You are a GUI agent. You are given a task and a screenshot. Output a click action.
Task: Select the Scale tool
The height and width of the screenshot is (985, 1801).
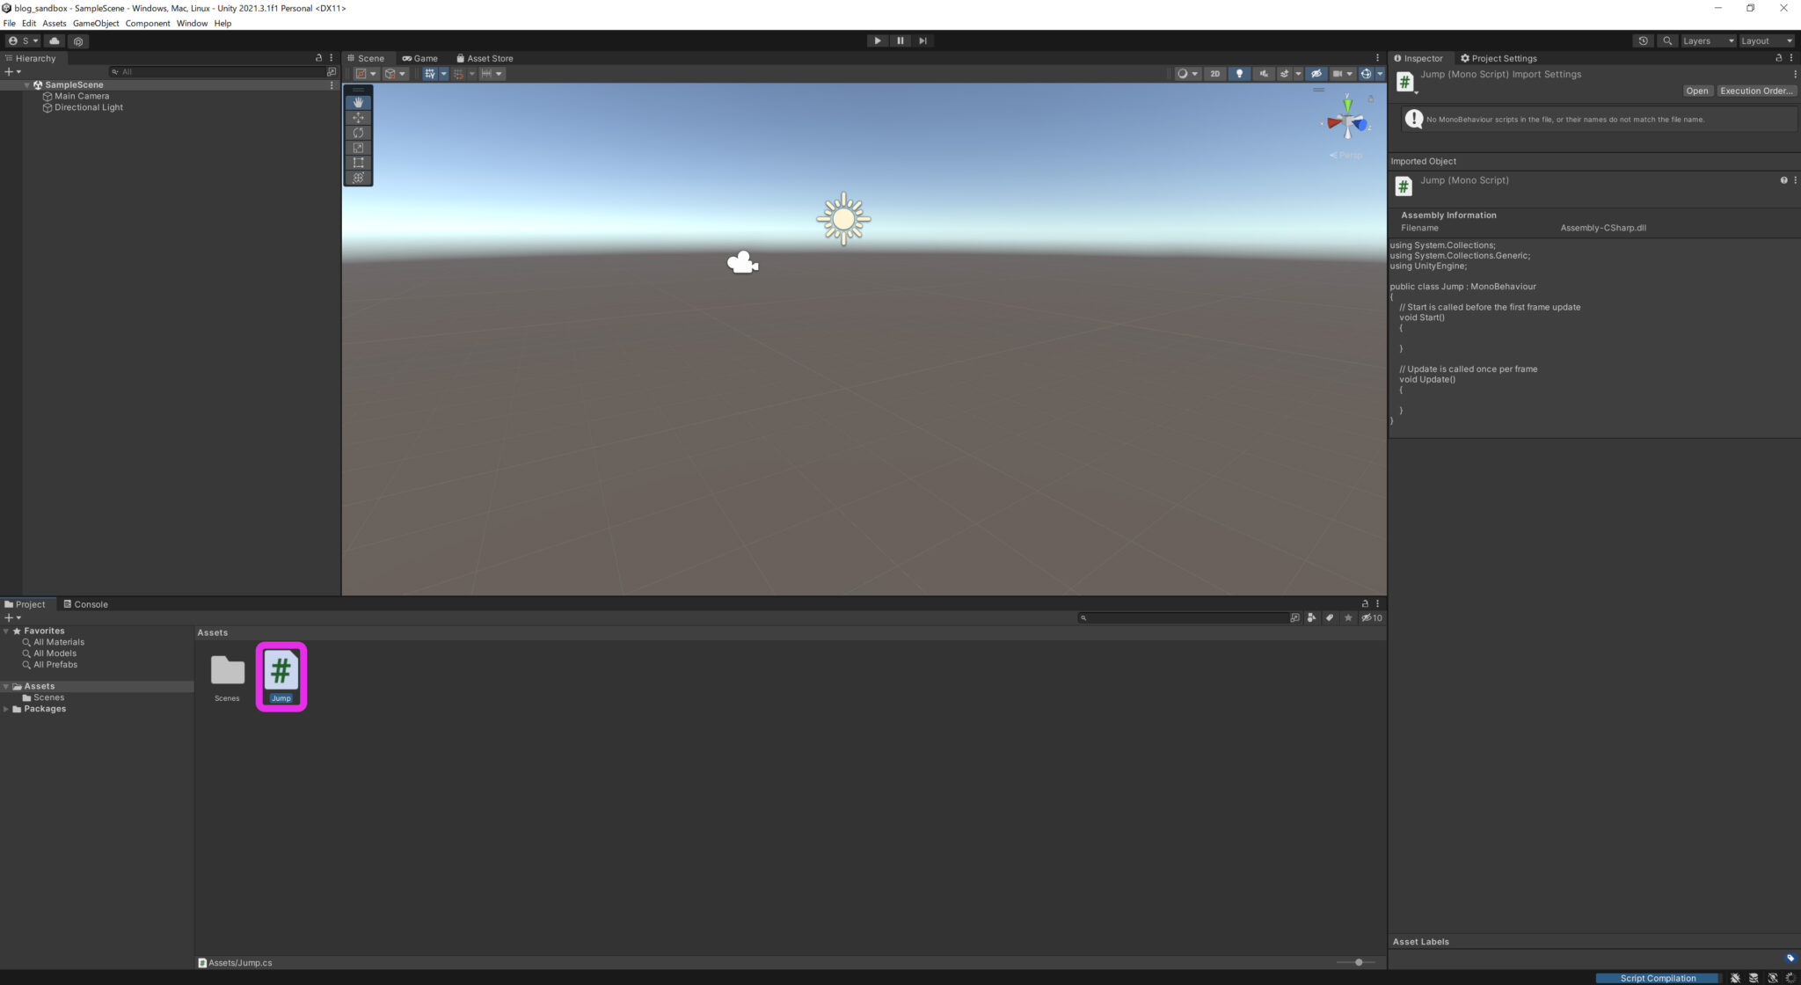pos(358,147)
